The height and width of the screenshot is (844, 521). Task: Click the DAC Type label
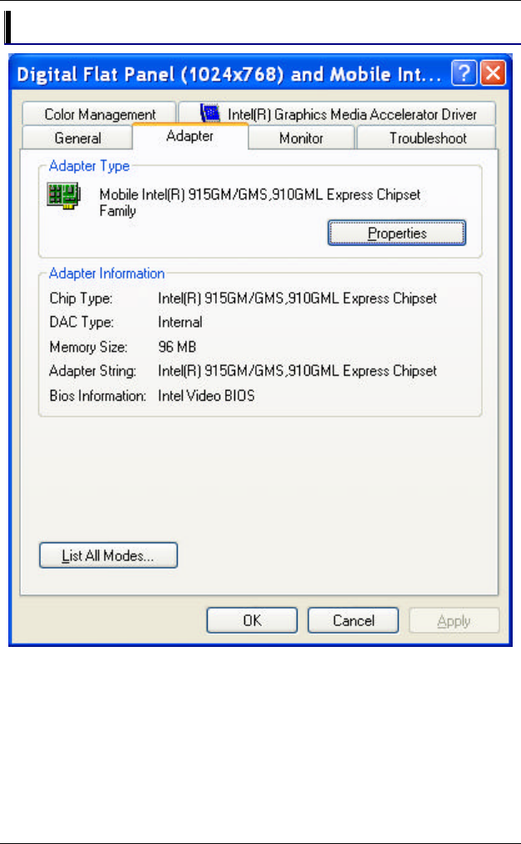(x=81, y=322)
